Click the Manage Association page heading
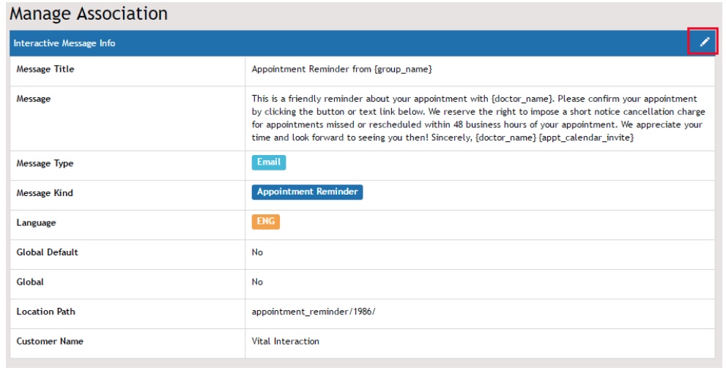Viewport: 726px width, 384px height. [x=89, y=13]
